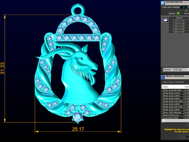Select the 3.00 X 3.00 gem size row
Image resolution: width=189 pixels, height=142 pixels.
pos(179,32)
